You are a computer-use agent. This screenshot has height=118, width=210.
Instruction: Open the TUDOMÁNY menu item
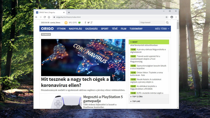coord(136,29)
